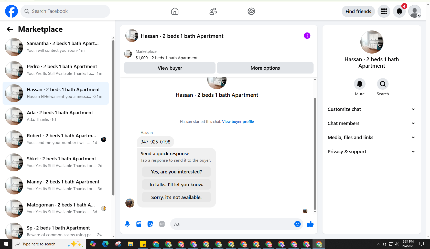Click the Windows taskbar search box
This screenshot has width=430, height=249.
pos(49,244)
